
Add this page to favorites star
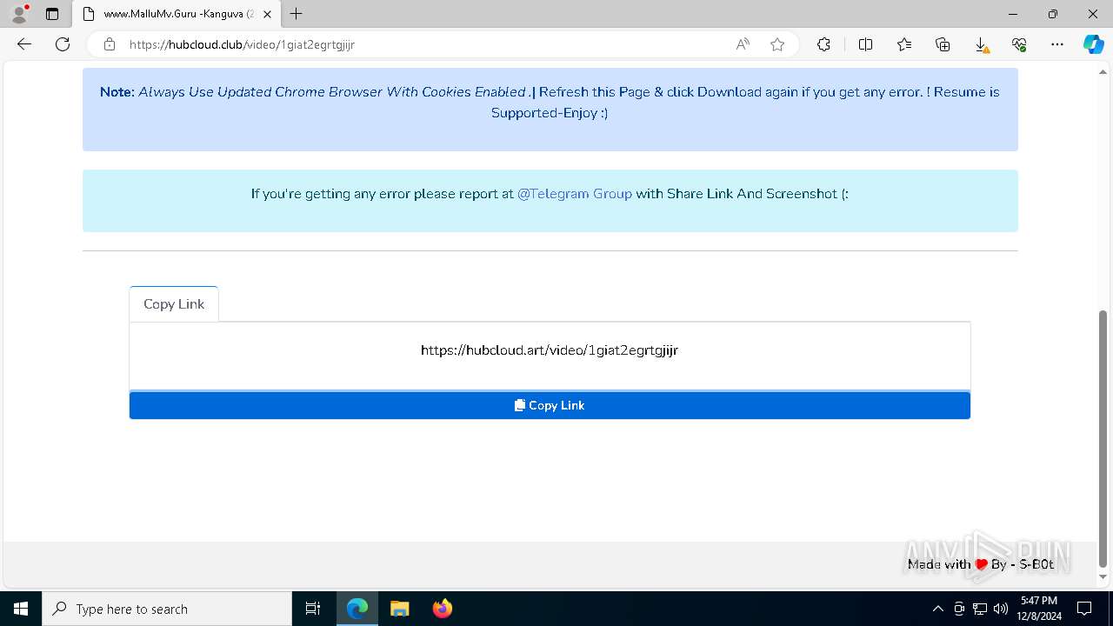pyautogui.click(x=777, y=44)
